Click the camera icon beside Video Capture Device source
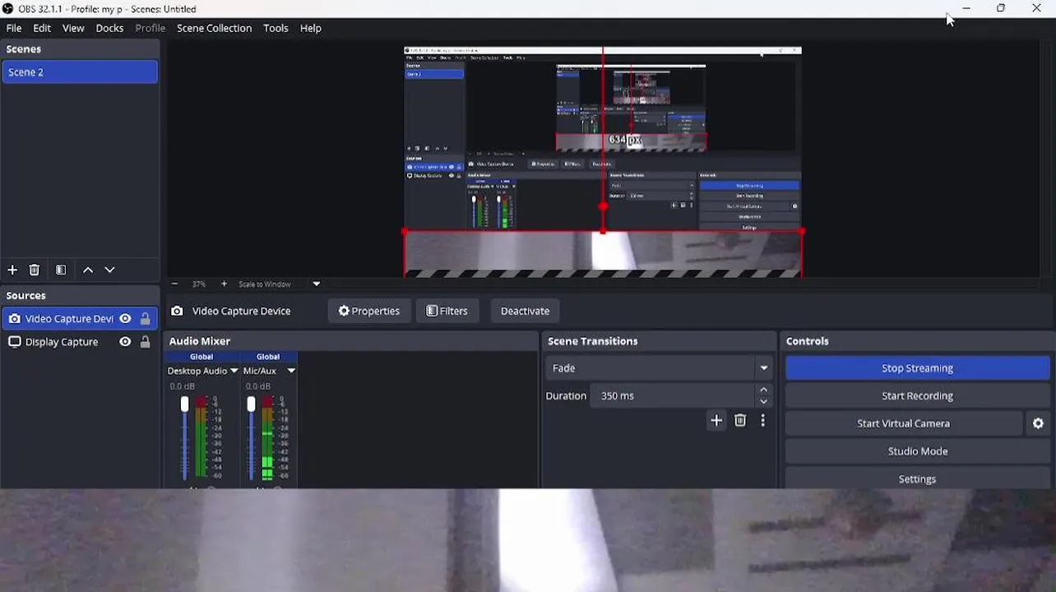1056x592 pixels. coord(14,318)
